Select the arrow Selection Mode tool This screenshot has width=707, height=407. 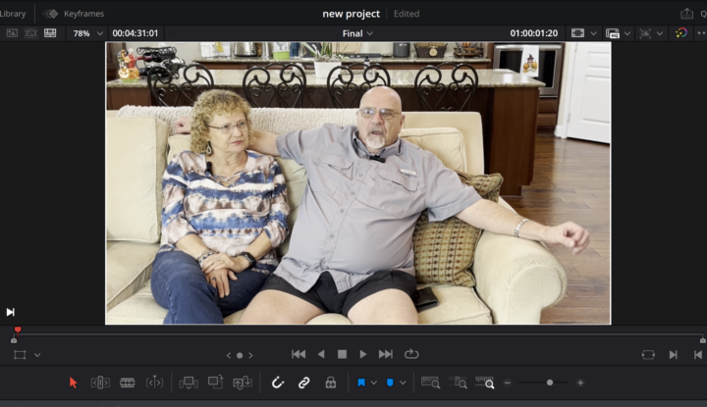pyautogui.click(x=73, y=382)
